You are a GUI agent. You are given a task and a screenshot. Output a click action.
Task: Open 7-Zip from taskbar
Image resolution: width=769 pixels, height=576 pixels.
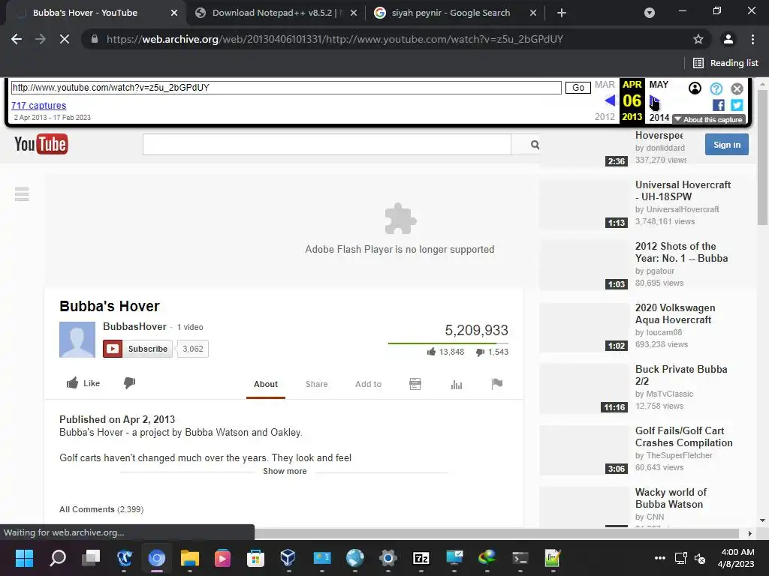tap(421, 558)
